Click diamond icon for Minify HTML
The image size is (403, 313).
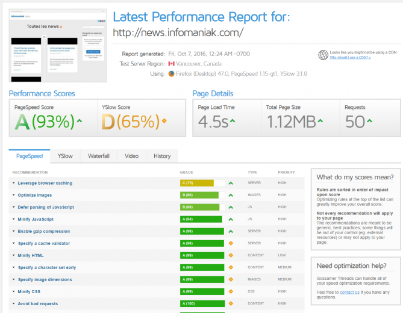pyautogui.click(x=231, y=255)
